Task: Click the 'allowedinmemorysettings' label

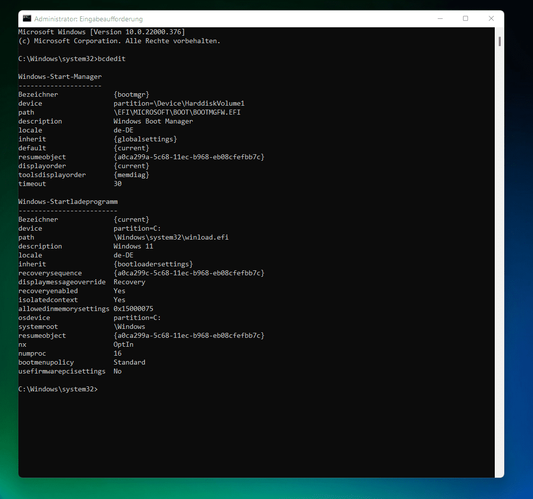Action: 64,309
